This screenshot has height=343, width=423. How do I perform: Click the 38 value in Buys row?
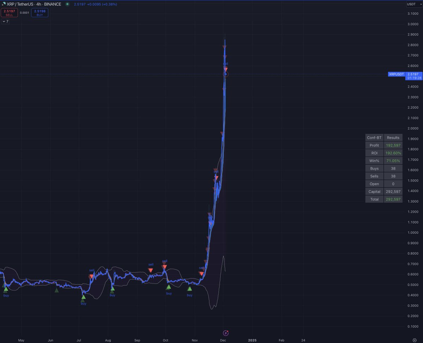coord(393,169)
